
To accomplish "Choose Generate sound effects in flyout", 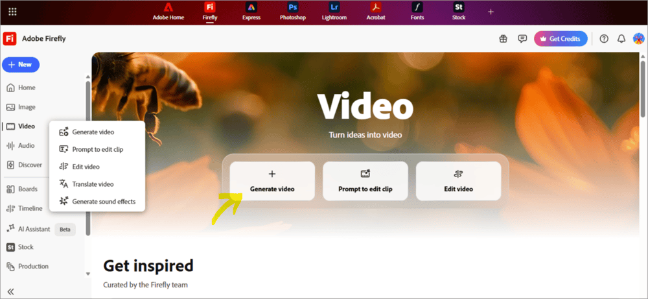I will tap(97, 202).
